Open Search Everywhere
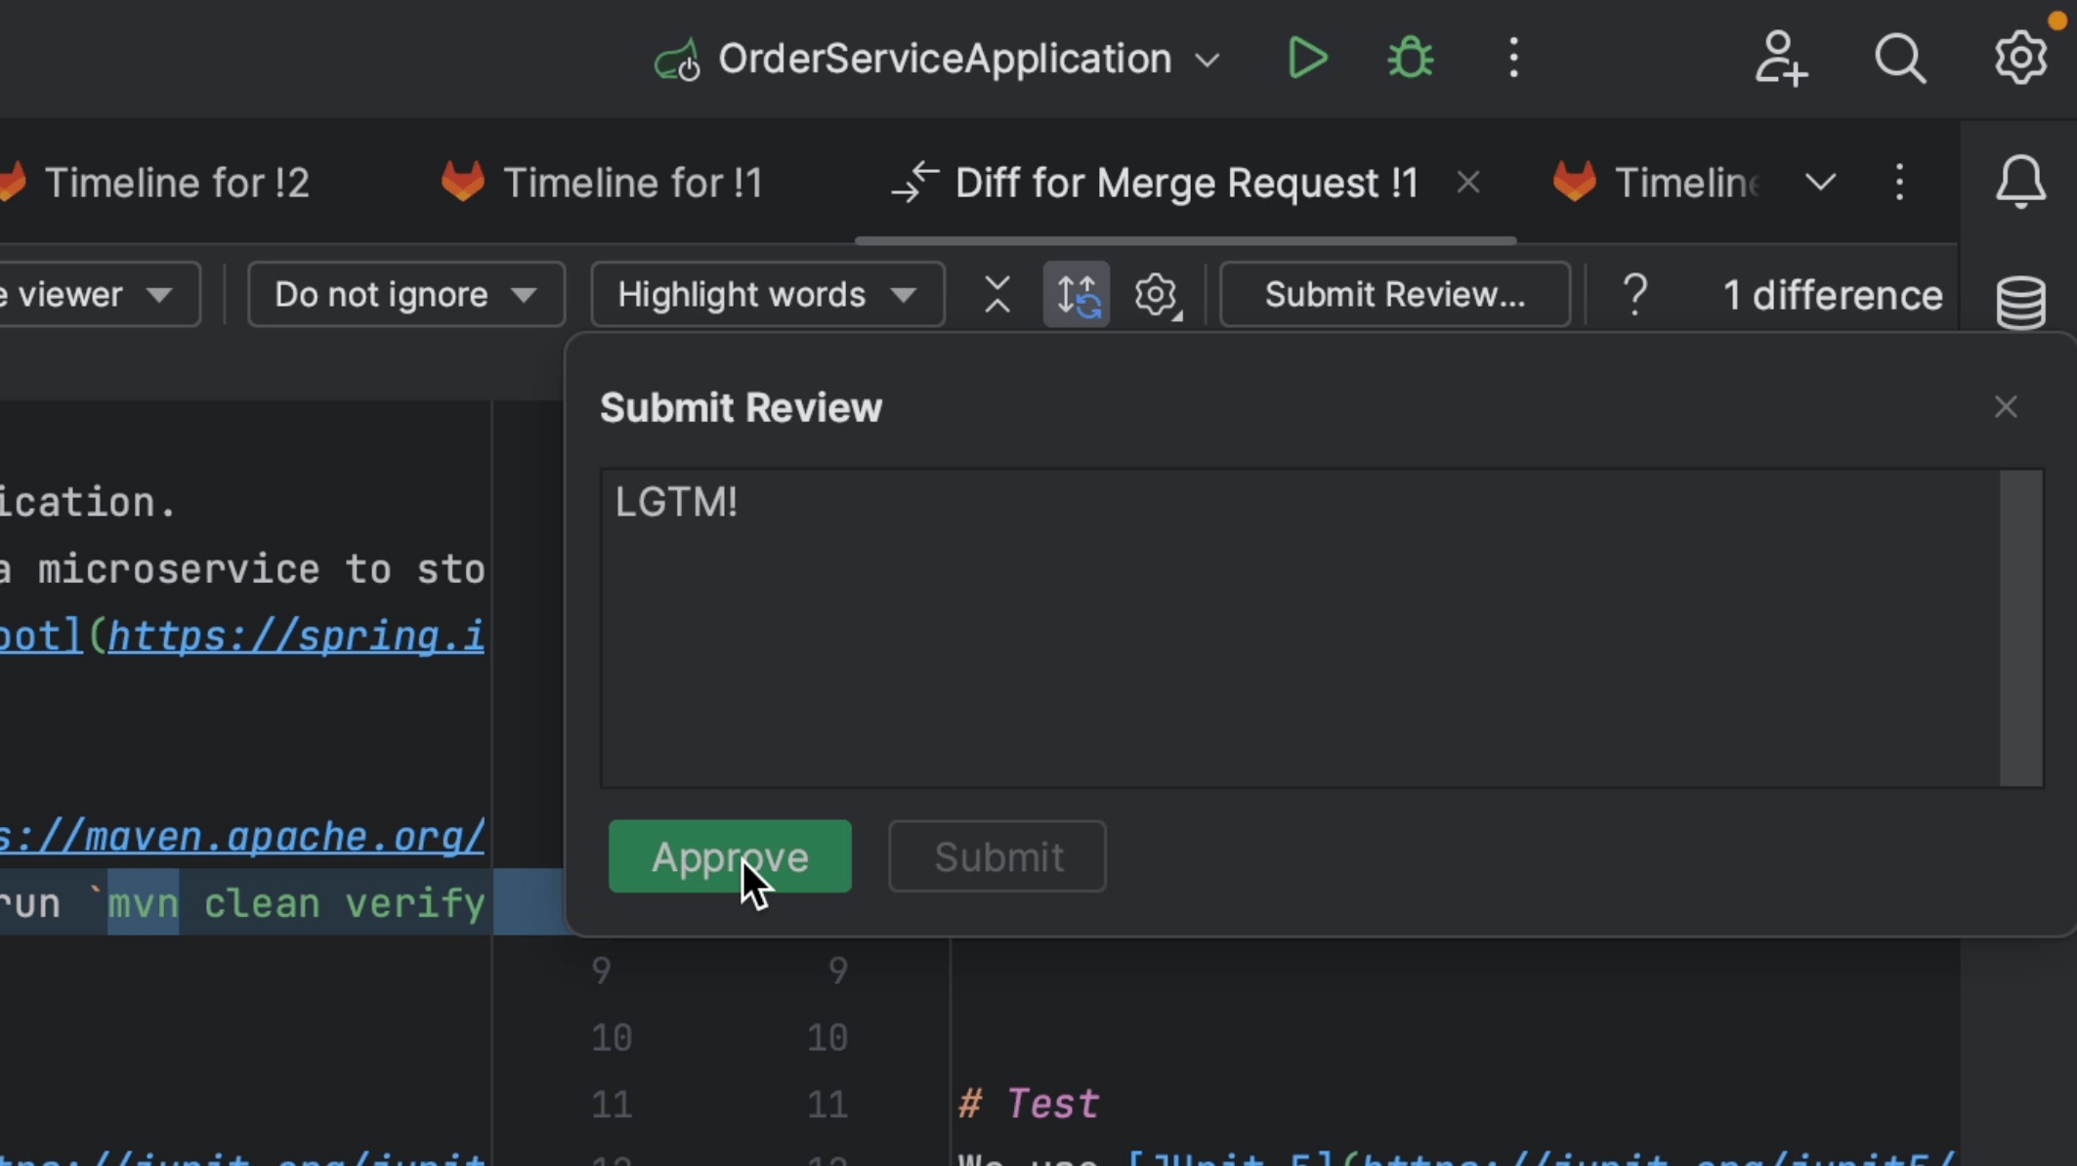 1900,59
